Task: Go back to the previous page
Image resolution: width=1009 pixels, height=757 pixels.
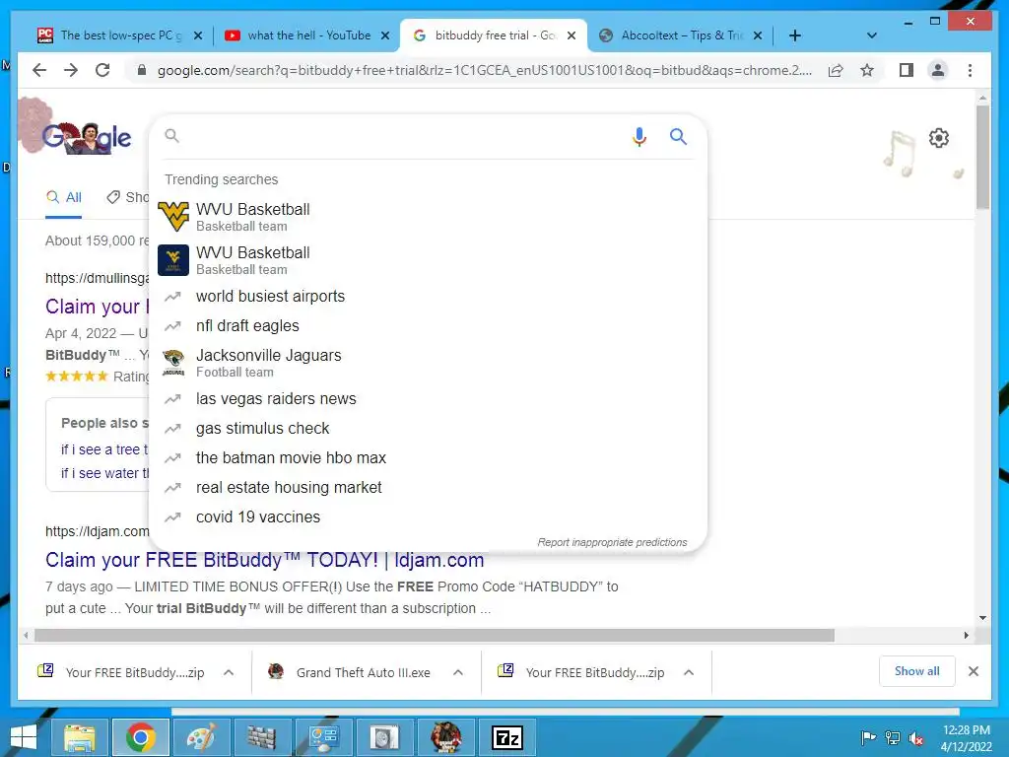Action: coord(39,70)
